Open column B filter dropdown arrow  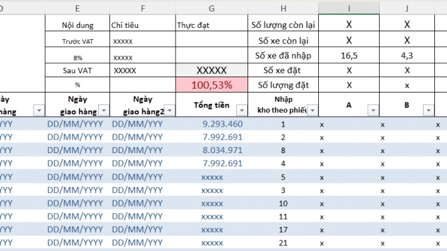(x=428, y=110)
